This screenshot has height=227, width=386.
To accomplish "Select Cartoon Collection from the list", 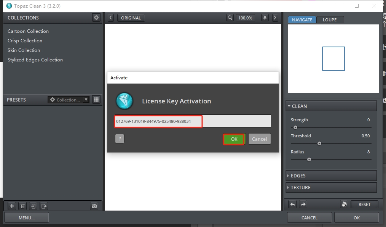I will pos(28,31).
